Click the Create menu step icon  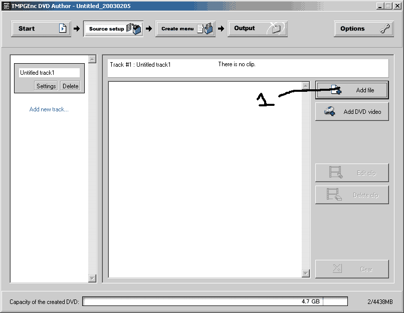coord(205,29)
